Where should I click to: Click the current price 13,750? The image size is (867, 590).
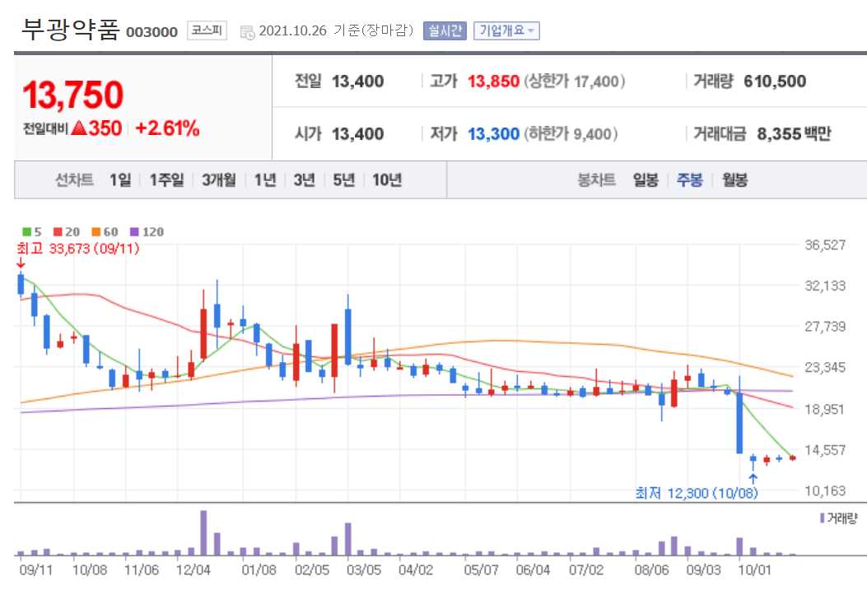73,95
